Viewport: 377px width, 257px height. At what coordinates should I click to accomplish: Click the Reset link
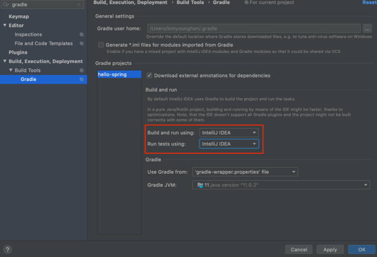tap(369, 2)
